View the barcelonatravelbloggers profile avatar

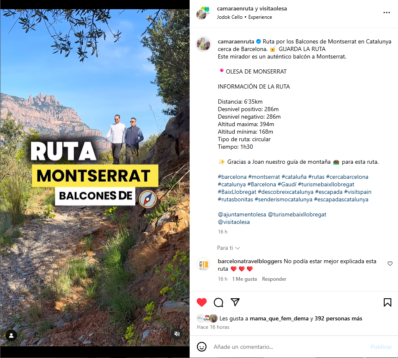pos(203,264)
